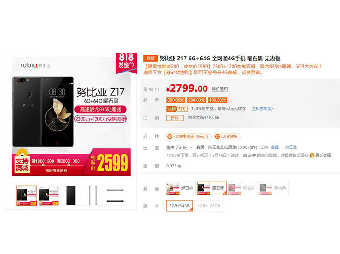Viewport: 340px width, 254px height.
Task: Expand the 重庆 万州区 delivery location dropdown
Action: click(180, 147)
